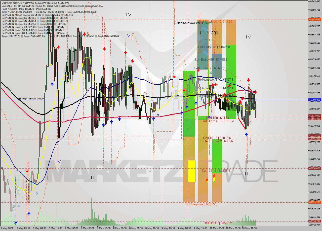
Task: Click 'Sell correction 87.5 | 61327.9' label
Action: 216,80
